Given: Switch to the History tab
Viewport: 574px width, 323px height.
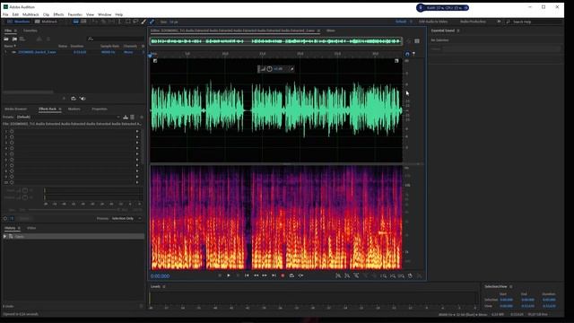Looking at the screenshot, I should [10, 228].
